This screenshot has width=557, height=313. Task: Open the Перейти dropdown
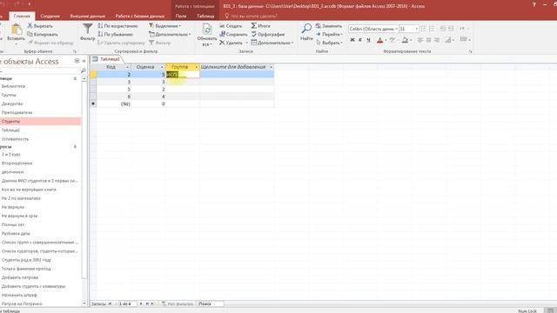pyautogui.click(x=329, y=35)
